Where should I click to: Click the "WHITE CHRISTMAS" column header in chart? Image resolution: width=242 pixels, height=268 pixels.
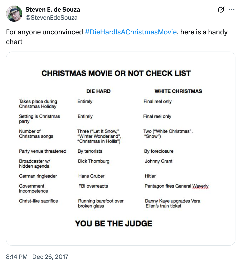[178, 91]
